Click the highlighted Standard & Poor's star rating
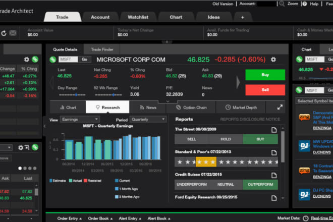The height and width of the screenshot is (222, 333). pyautogui.click(x=206, y=162)
